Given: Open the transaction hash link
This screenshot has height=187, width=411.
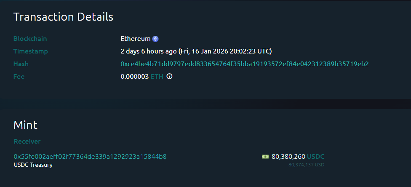Looking at the screenshot, I should click(245, 64).
